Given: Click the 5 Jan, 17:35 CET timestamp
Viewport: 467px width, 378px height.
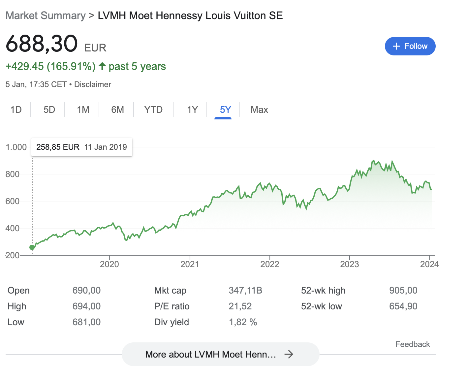Looking at the screenshot, I should click(x=36, y=84).
